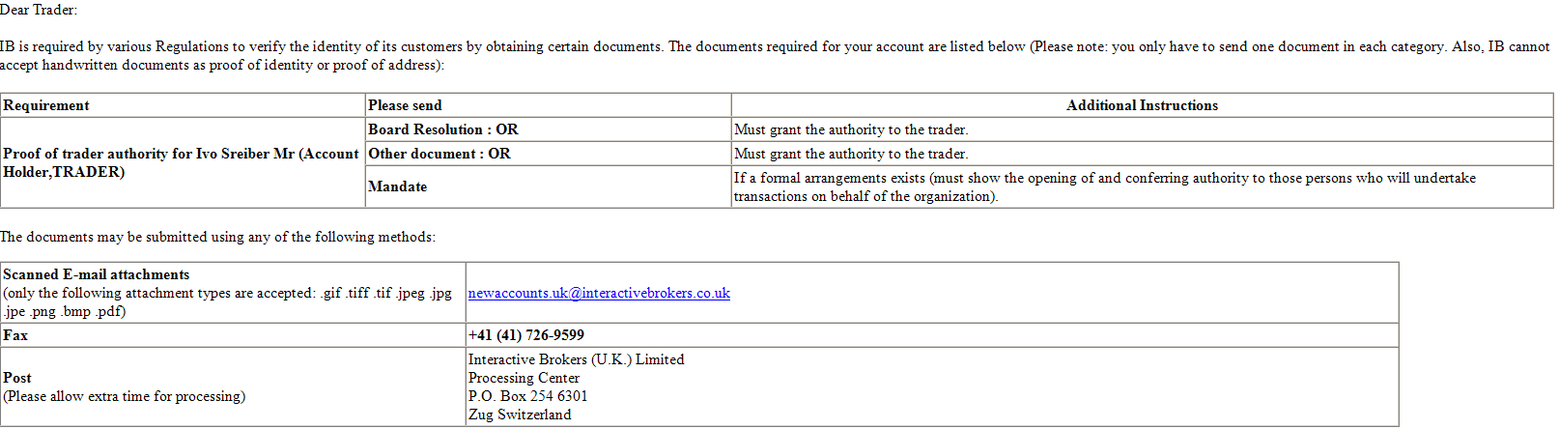Click the "Please send" column header
1559x429 pixels.
point(405,105)
